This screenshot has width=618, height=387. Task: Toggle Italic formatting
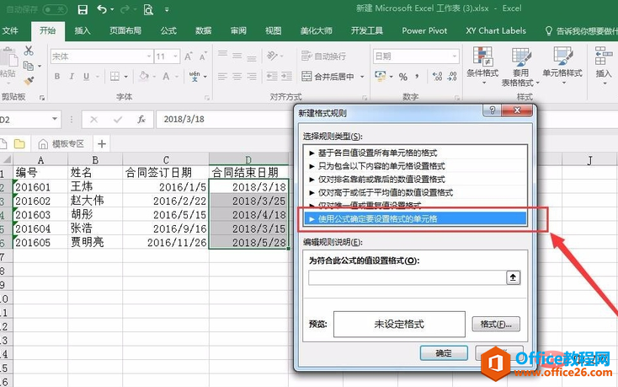coord(72,77)
